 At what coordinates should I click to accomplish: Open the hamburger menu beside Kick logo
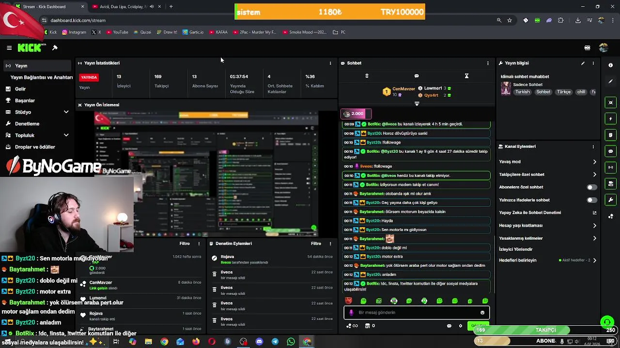9,48
